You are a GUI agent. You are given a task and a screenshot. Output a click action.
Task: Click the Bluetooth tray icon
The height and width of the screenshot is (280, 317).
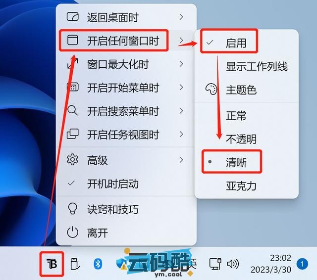pos(98,264)
